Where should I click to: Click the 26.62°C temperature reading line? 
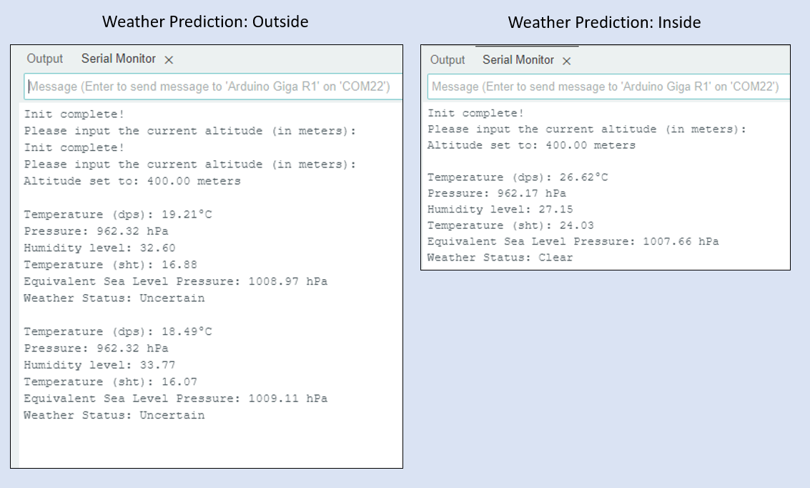[518, 177]
